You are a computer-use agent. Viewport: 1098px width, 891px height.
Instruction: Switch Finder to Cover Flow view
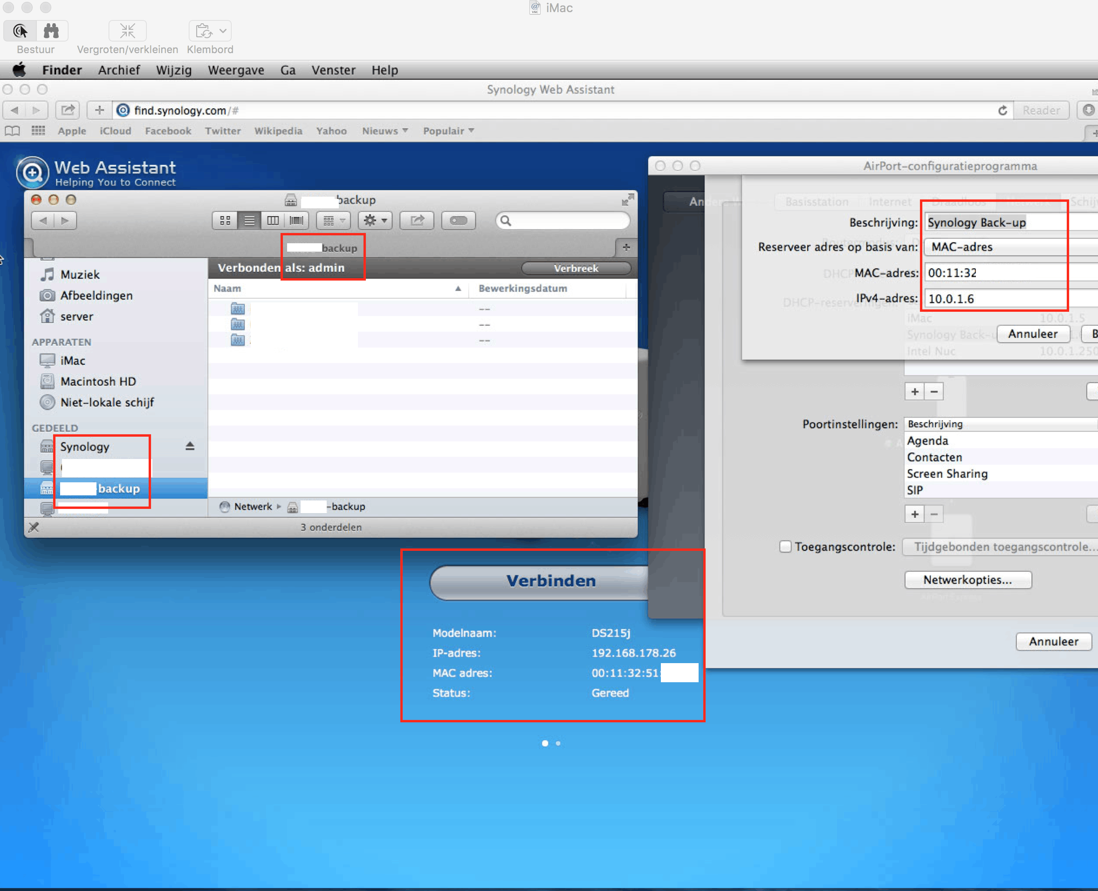point(296,221)
